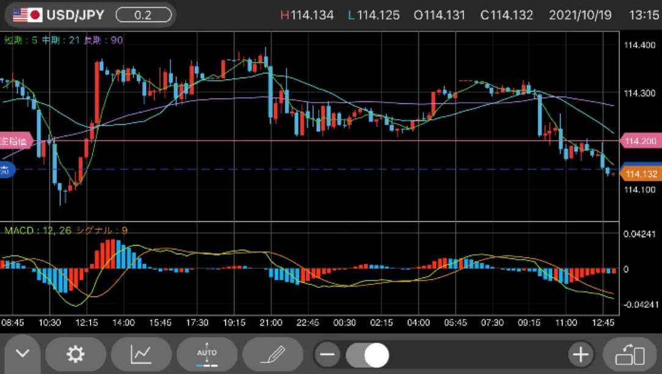Screen dimensions: 662x374
Task: Collapse the toolbar with the chevron down
Action: tap(23, 354)
